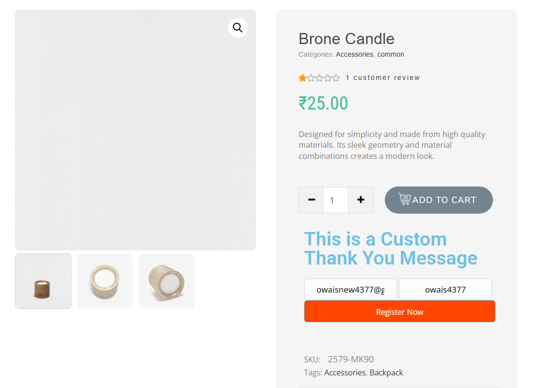This screenshot has height=388, width=541.
Task: Select the first brown candle thumbnail
Action: (x=43, y=281)
